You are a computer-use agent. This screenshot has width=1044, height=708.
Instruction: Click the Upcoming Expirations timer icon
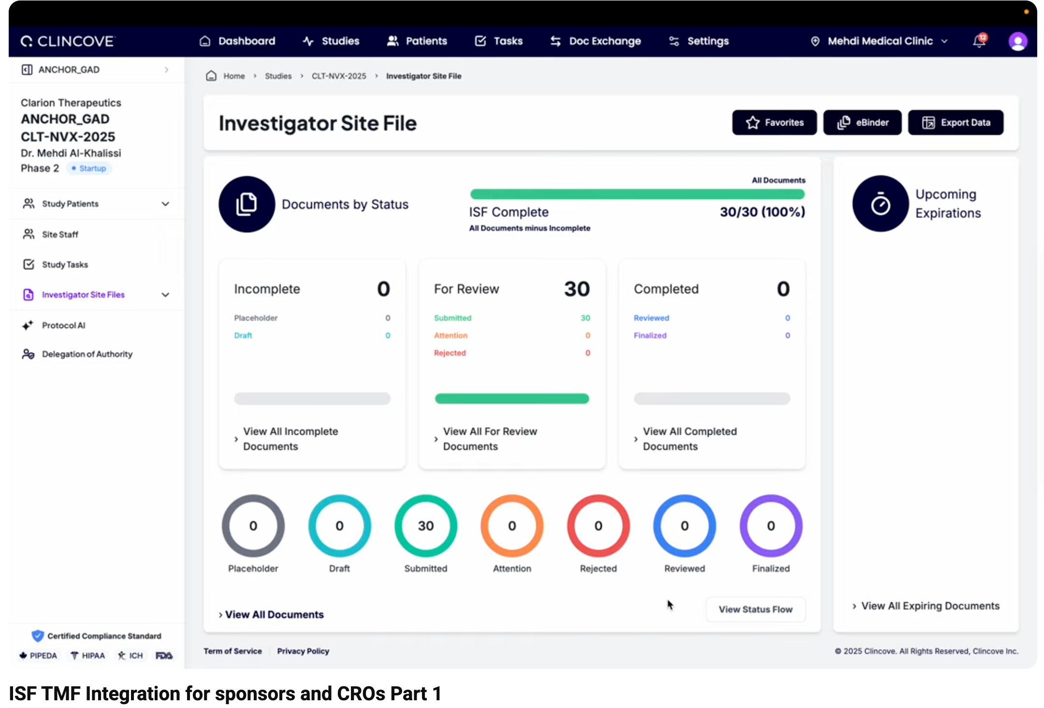tap(881, 204)
